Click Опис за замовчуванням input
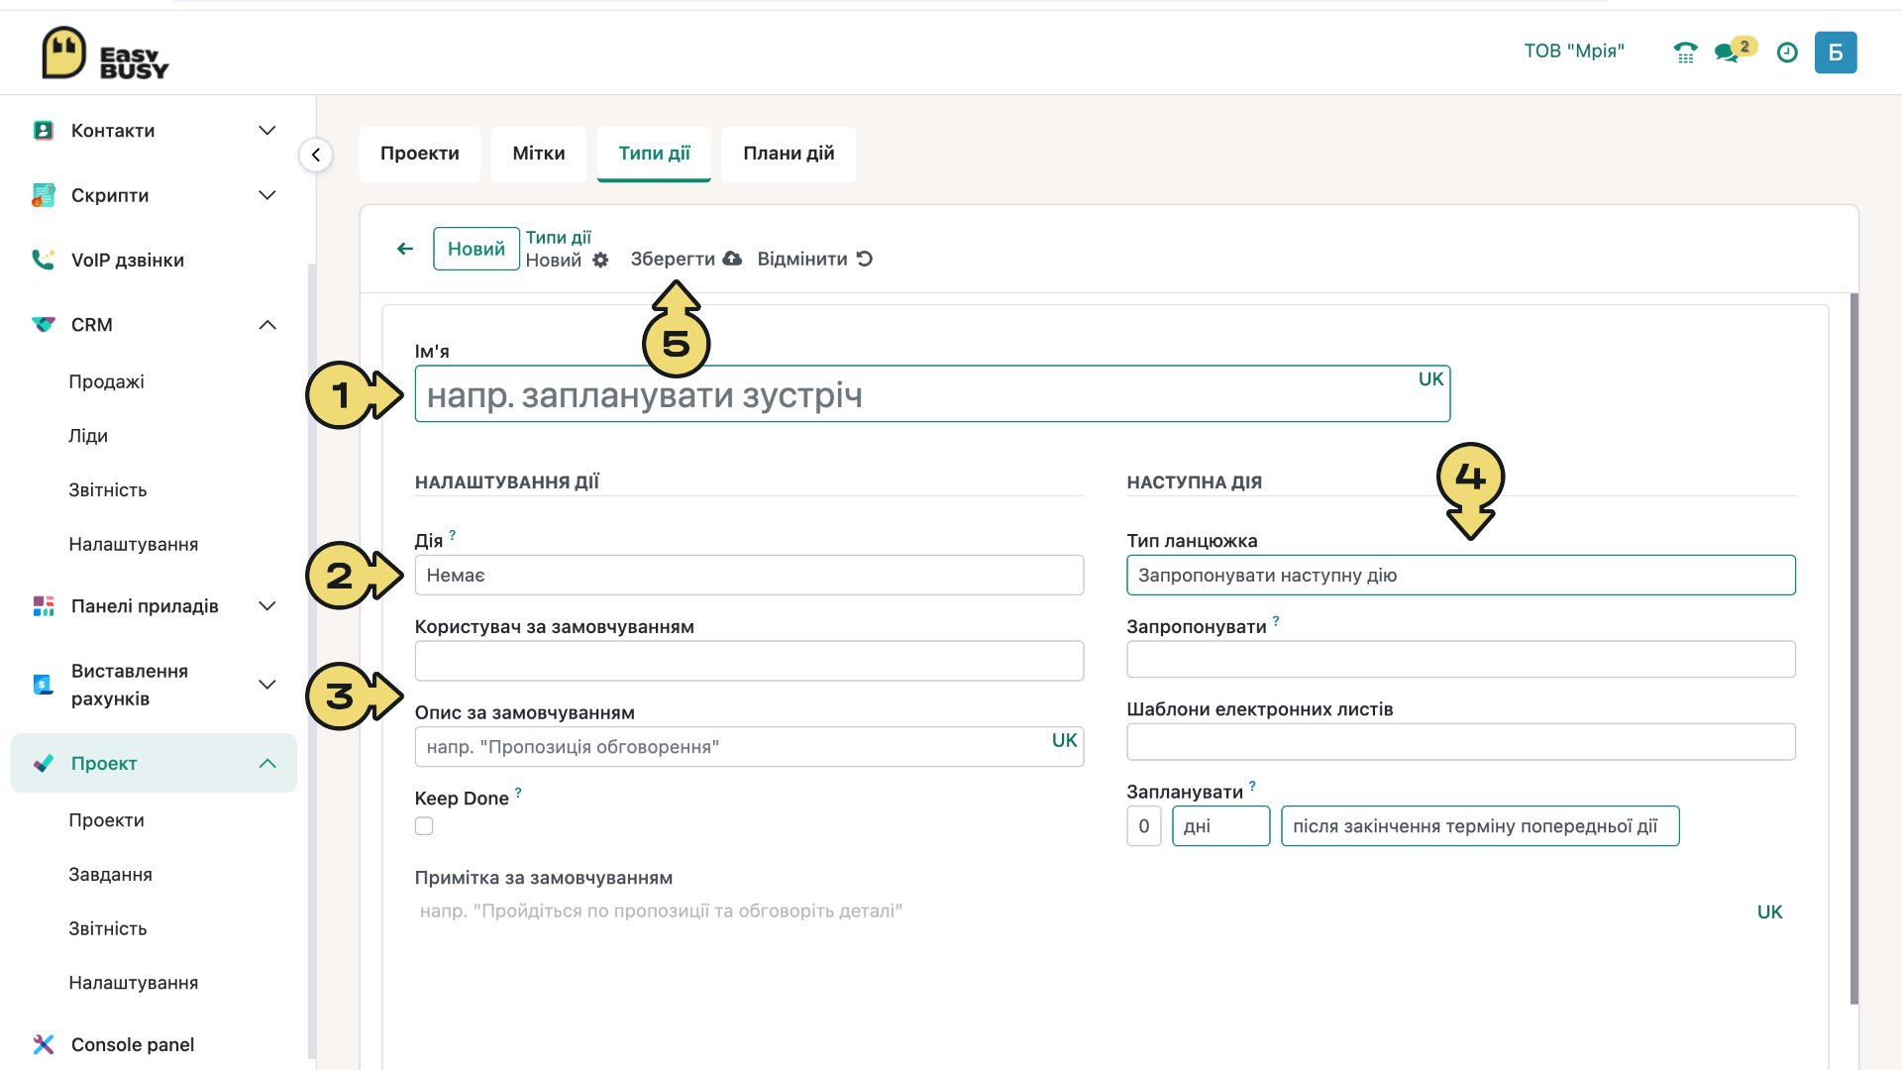Image resolution: width=1902 pixels, height=1070 pixels. tap(749, 747)
